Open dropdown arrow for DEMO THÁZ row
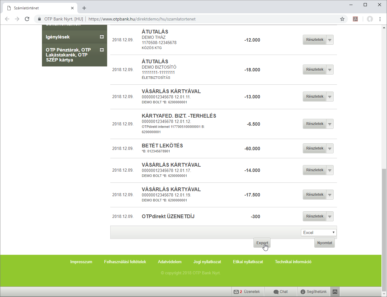The height and width of the screenshot is (297, 387). (330, 40)
